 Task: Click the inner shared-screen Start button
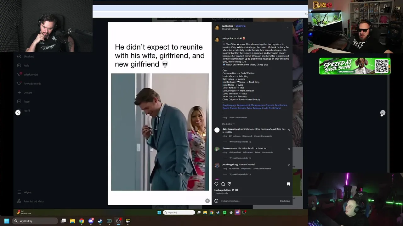pyautogui.click(x=159, y=213)
